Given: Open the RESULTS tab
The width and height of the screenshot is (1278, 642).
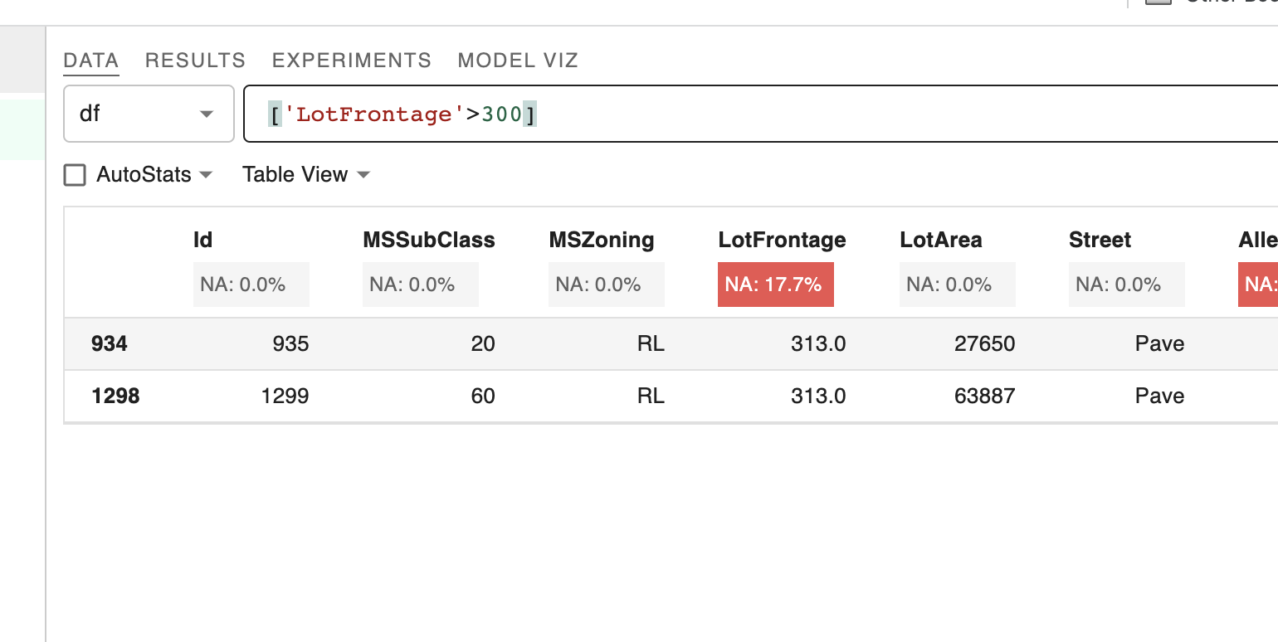Looking at the screenshot, I should pyautogui.click(x=195, y=61).
